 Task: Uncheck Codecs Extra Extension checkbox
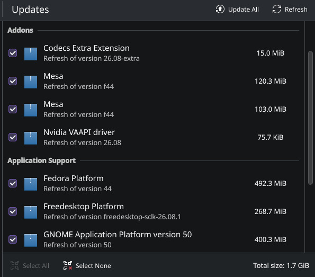pos(13,53)
